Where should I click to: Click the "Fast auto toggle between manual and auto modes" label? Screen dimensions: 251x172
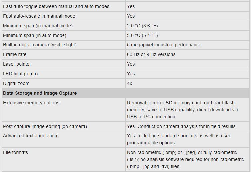coord(56,6)
